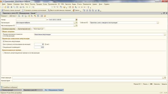Screen dimensions: 168x94
Task: Click first icon after Советы dropdown arrow
Action: [84, 10]
